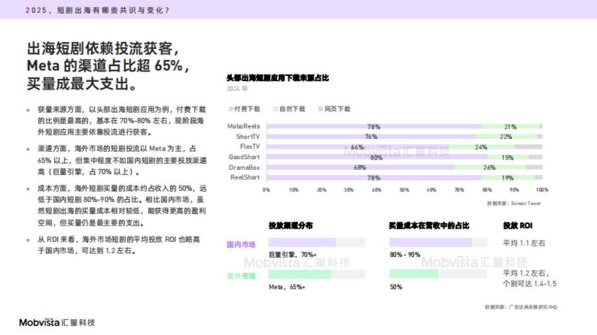Click the 数据来源：广发证券发展研究中心 text

point(520,307)
